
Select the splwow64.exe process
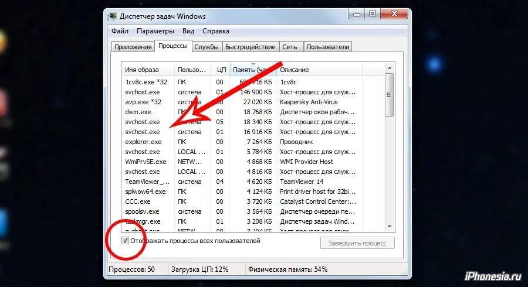pos(145,192)
